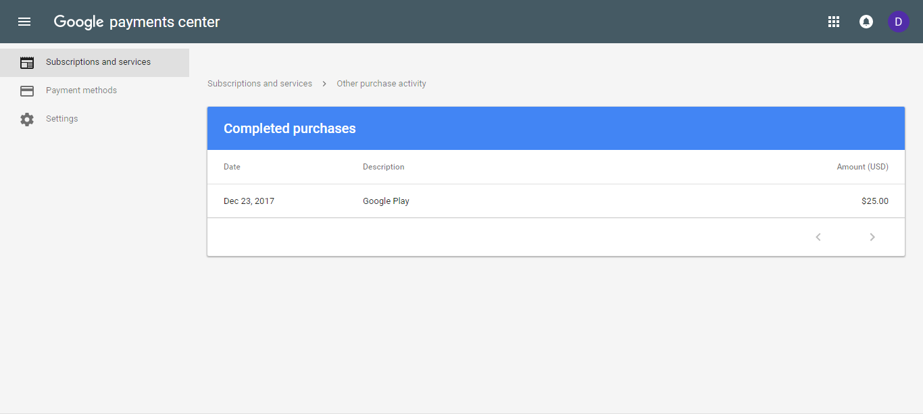The image size is (923, 414).
Task: Click the Date column header
Action: coord(232,167)
